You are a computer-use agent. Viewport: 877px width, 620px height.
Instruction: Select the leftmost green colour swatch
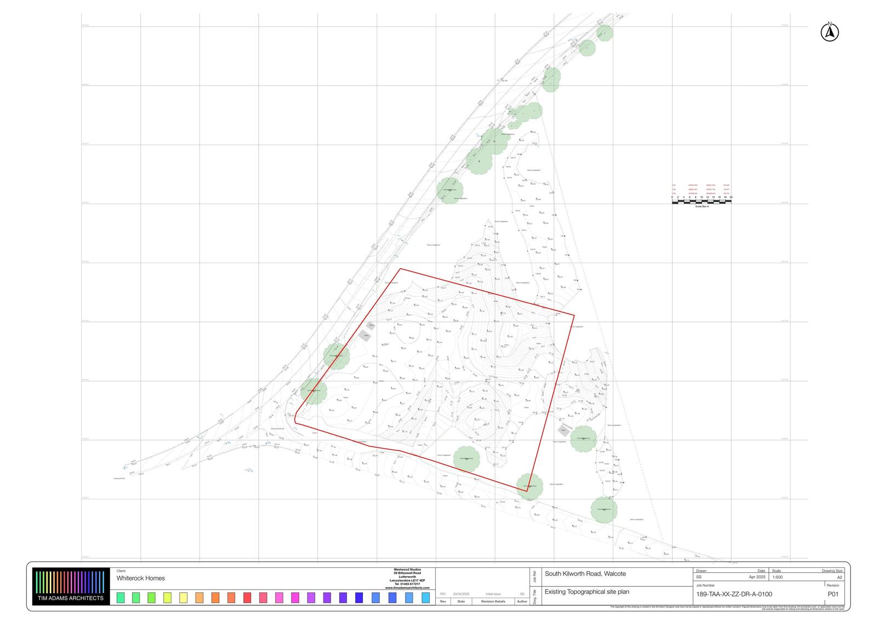(121, 598)
